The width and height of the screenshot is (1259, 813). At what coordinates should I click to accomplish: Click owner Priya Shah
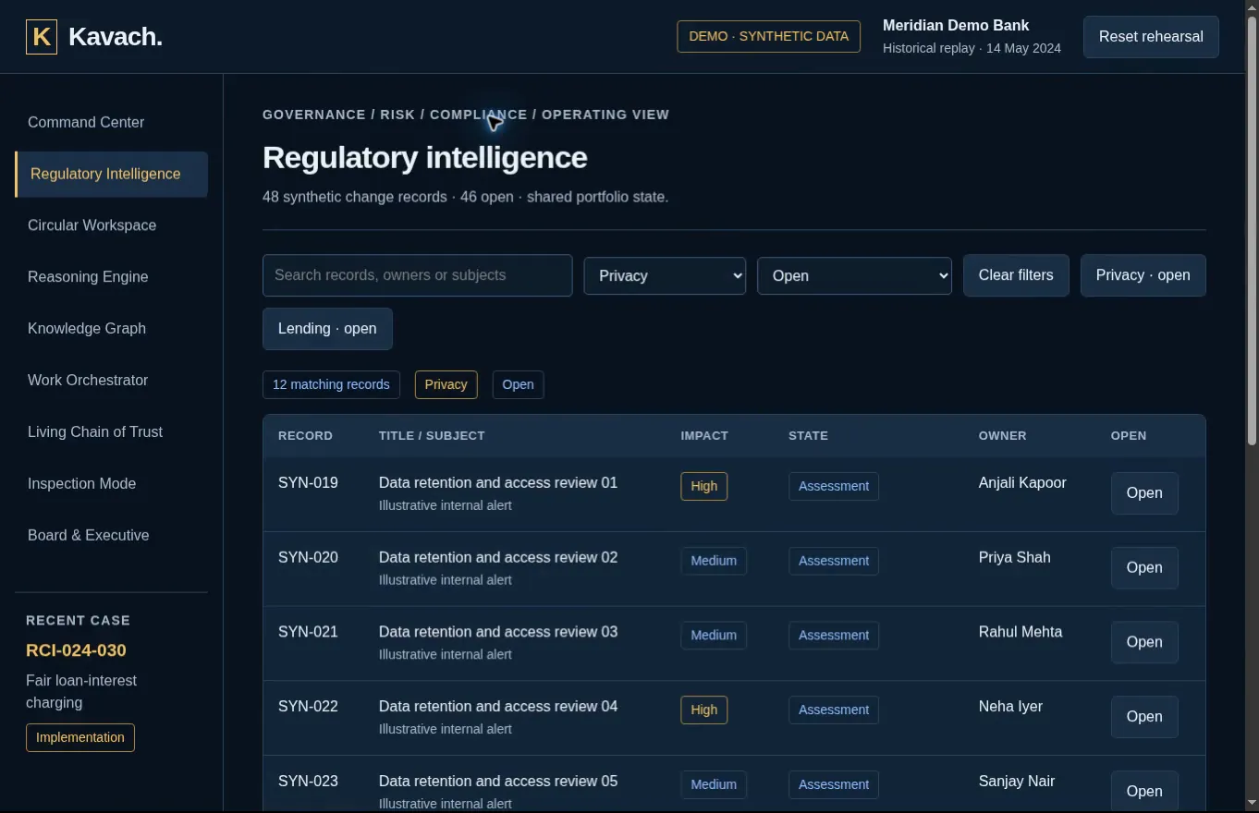1015,557
